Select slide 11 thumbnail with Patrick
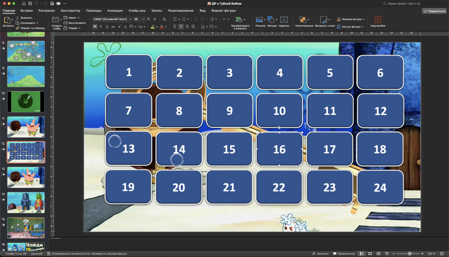 [x=26, y=127]
